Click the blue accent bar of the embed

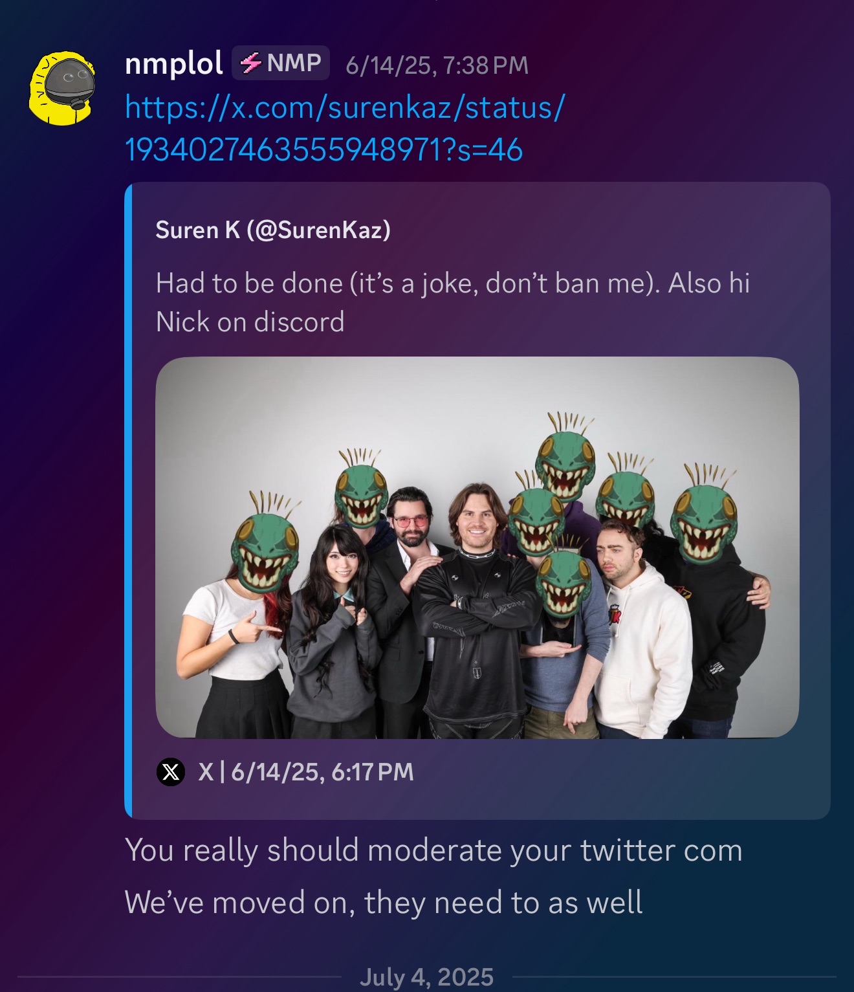click(128, 501)
